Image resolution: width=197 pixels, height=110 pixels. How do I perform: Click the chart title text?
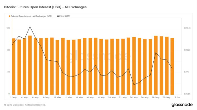(x=45, y=7)
